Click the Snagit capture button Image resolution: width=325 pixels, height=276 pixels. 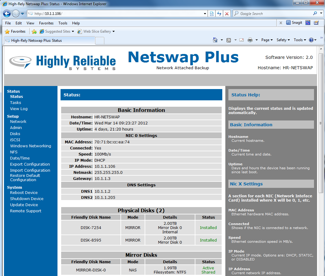coord(294,23)
